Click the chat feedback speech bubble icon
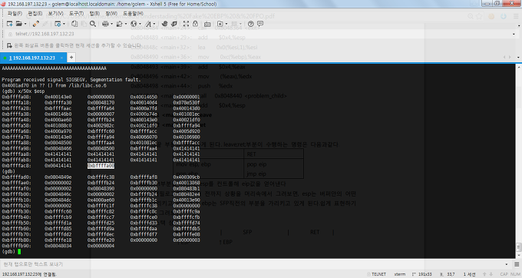 coord(260,24)
